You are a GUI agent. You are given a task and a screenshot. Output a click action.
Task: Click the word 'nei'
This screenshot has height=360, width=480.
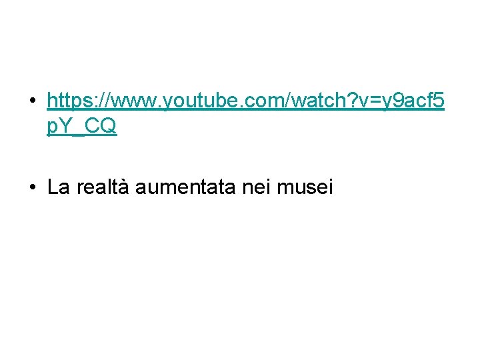tap(256, 187)
